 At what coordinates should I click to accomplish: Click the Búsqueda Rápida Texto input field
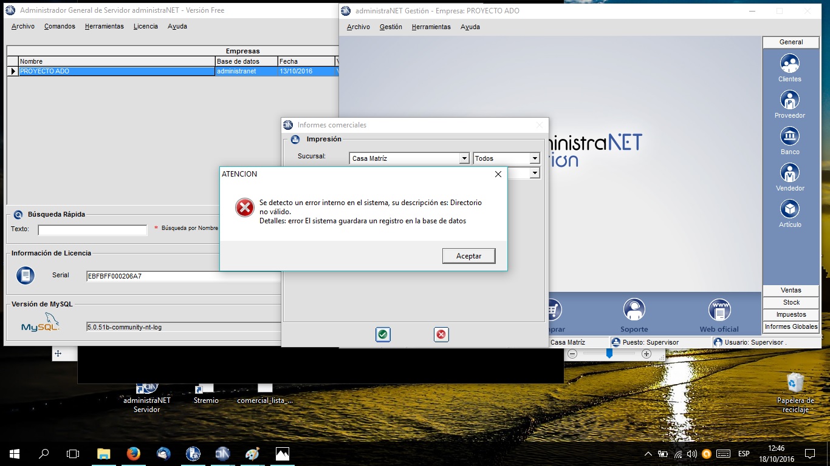pyautogui.click(x=92, y=230)
